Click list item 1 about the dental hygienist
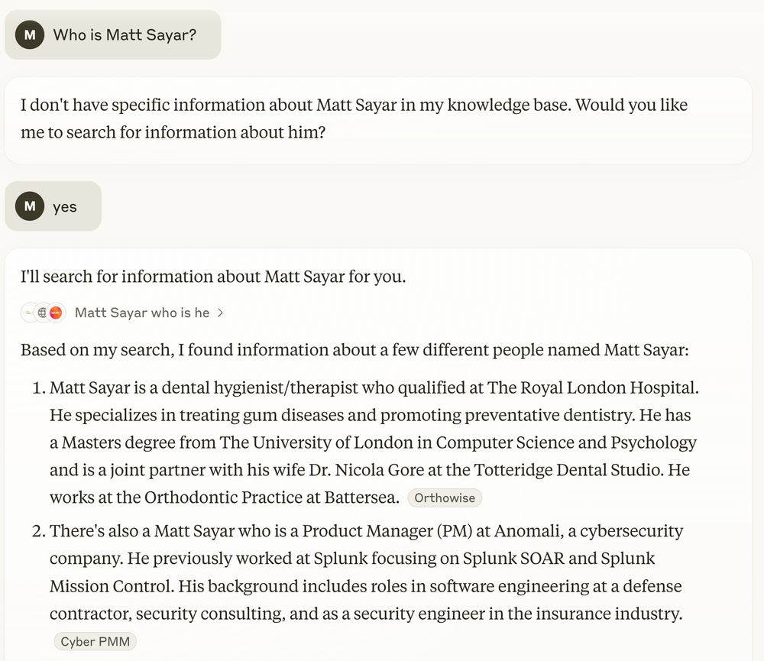Image resolution: width=764 pixels, height=661 pixels. click(x=374, y=442)
